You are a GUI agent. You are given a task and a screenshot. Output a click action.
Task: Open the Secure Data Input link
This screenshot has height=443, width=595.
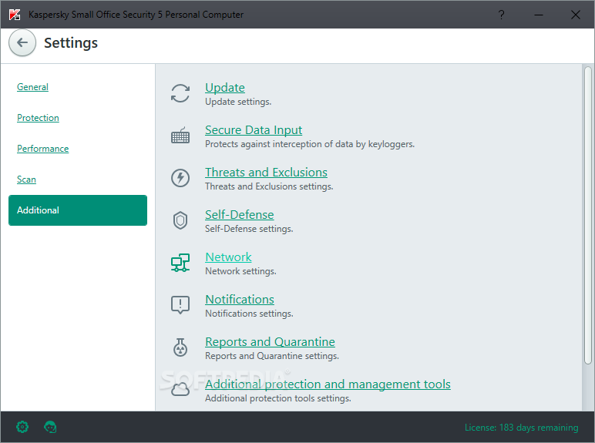pos(254,130)
